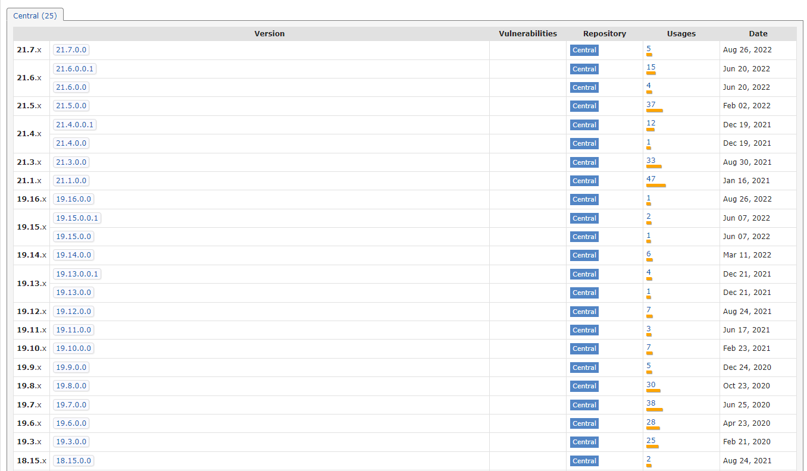Viewport: 807px width, 471px height.
Task: Open the 25 usages link for 19.3.0.0
Action: pos(651,440)
